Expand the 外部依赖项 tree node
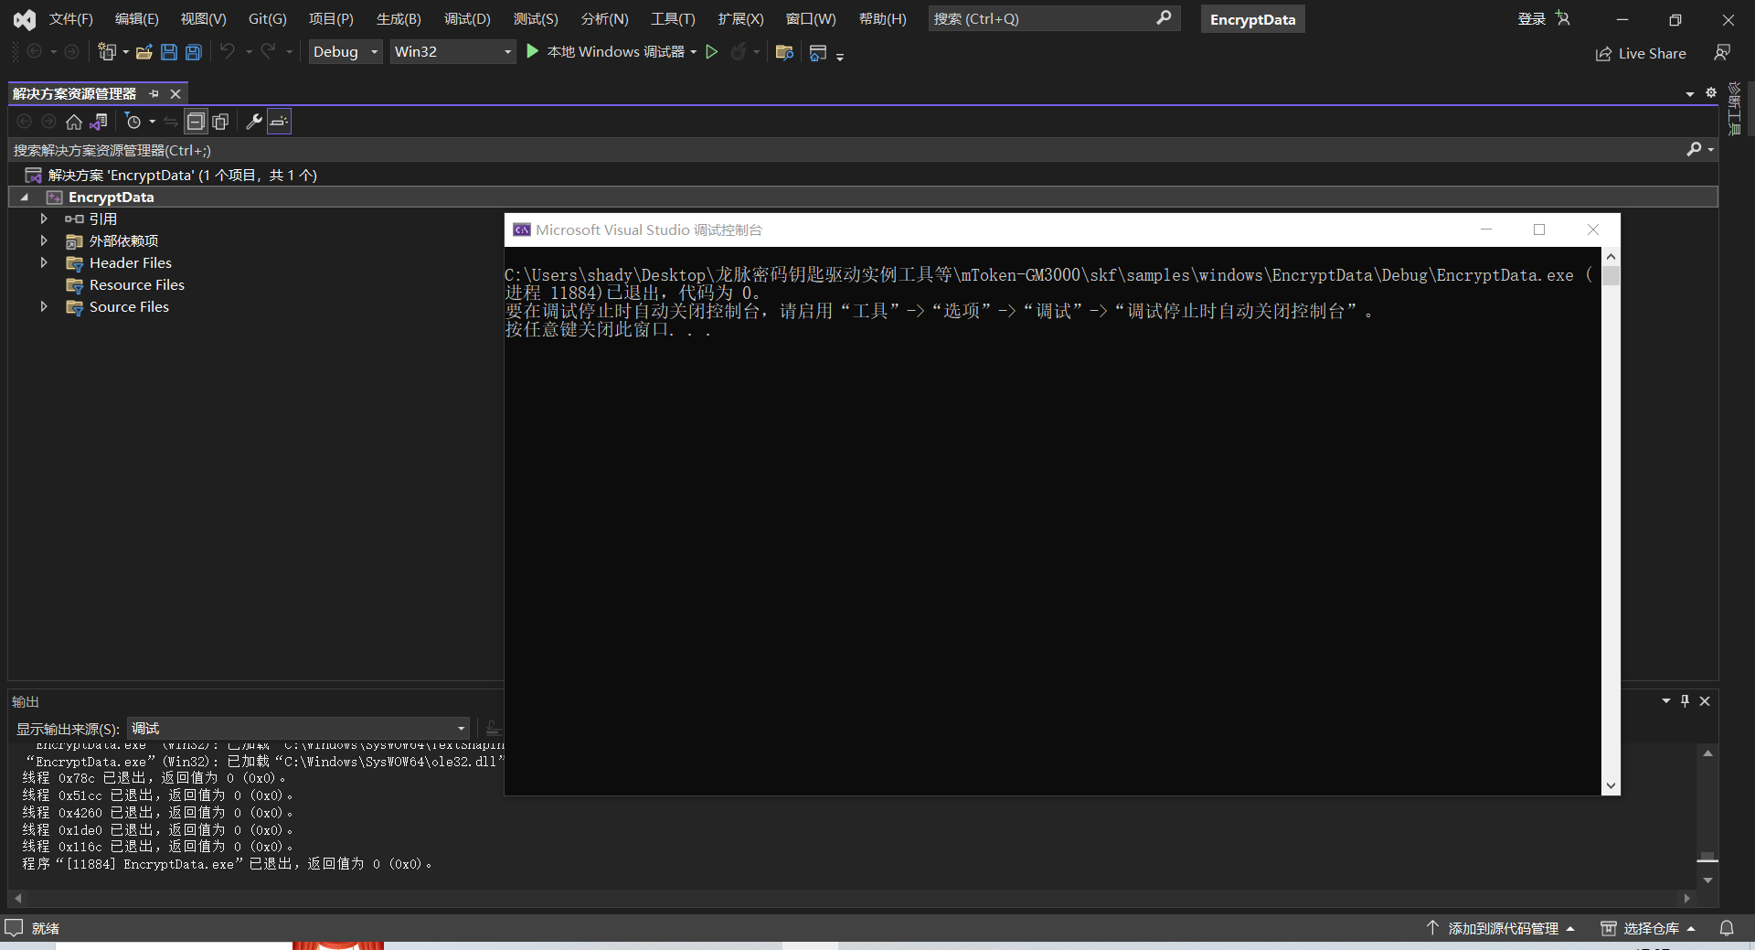This screenshot has width=1755, height=950. point(43,240)
